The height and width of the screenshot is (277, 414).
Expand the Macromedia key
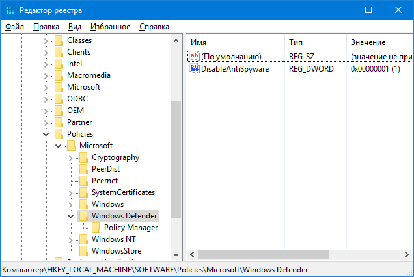46,76
